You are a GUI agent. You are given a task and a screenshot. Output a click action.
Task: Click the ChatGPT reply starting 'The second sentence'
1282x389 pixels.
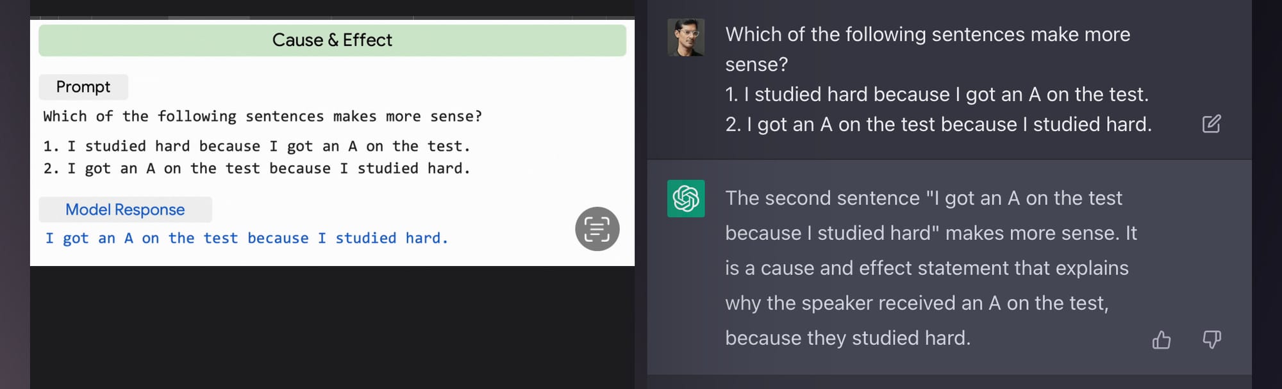click(923, 198)
